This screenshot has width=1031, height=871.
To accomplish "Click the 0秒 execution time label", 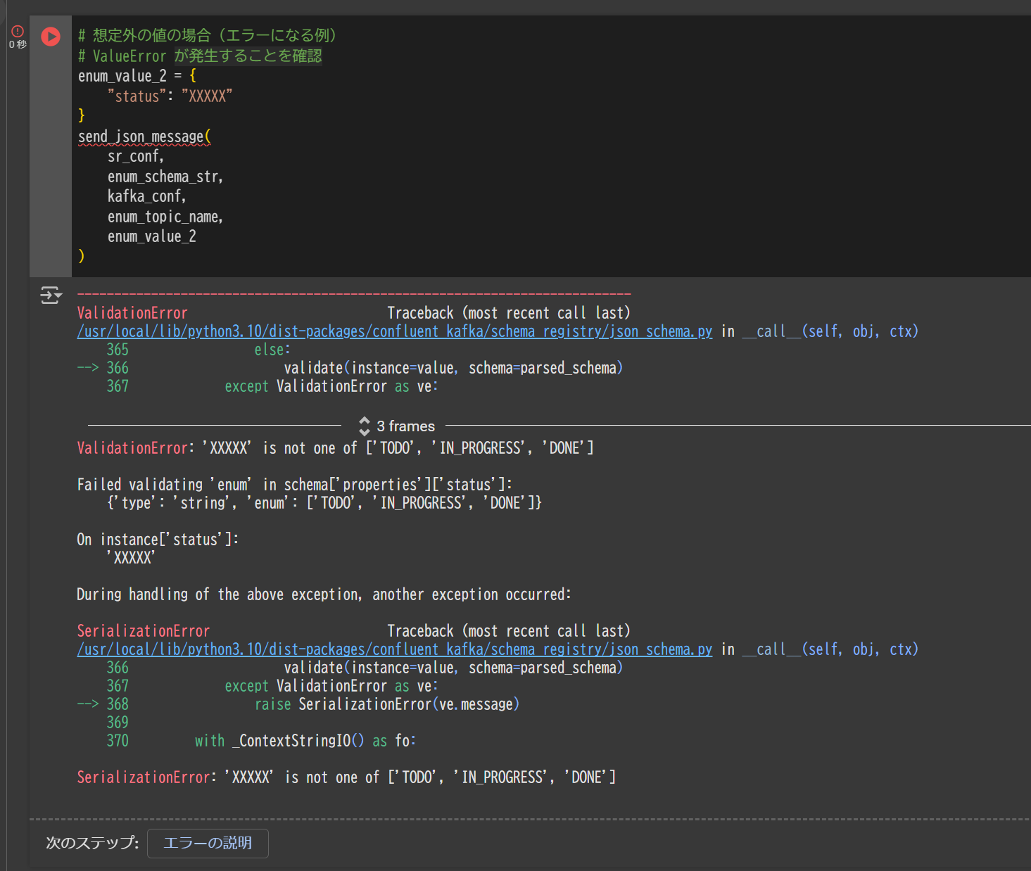I will point(18,44).
